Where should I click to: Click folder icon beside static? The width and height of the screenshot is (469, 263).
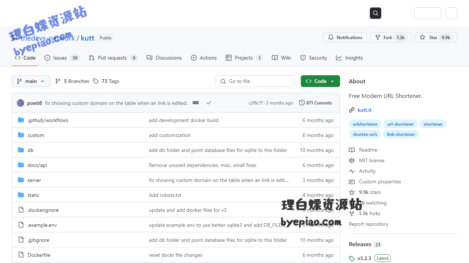[x=21, y=195]
